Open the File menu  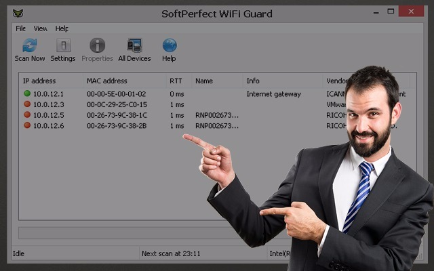point(20,28)
